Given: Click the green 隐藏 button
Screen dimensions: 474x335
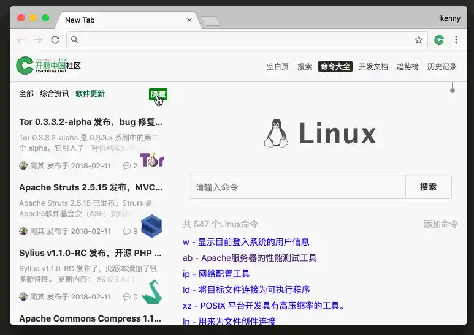Looking at the screenshot, I should pyautogui.click(x=158, y=94).
